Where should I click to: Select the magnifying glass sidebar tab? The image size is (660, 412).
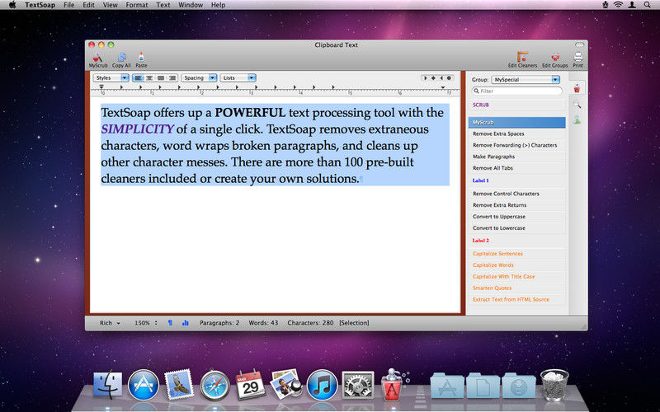tap(577, 105)
